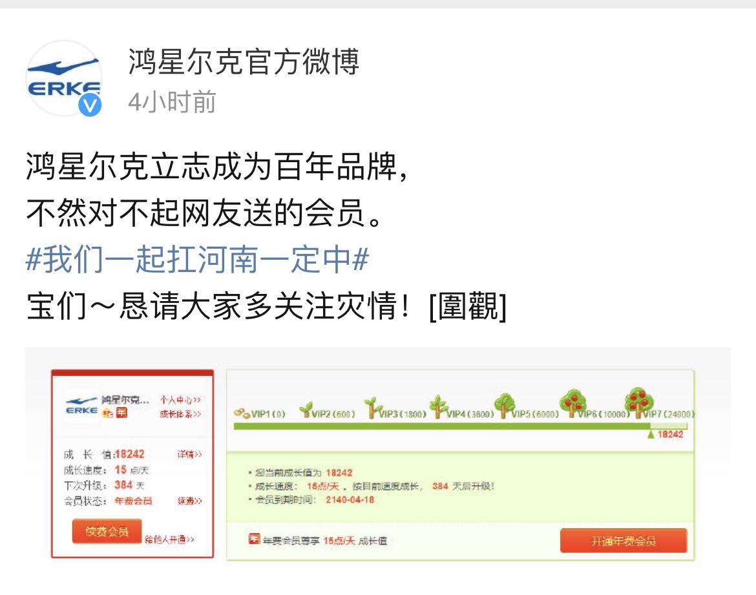This screenshot has height=595, width=756.
Task: Open the 成长体系>> link
Action: point(180,414)
